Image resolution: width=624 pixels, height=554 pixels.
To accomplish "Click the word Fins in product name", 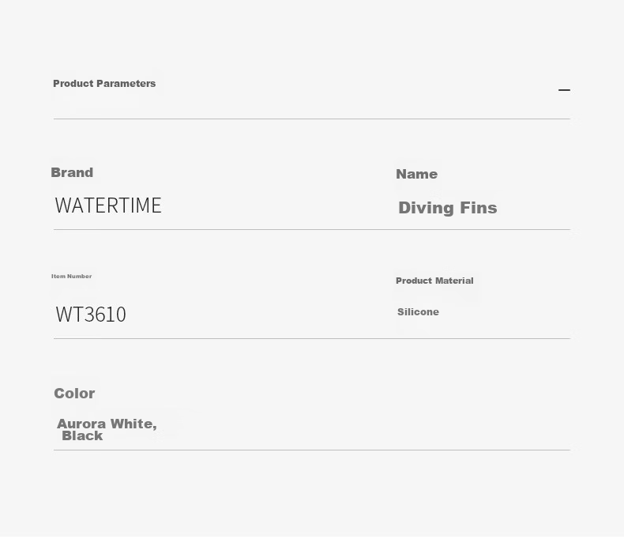I will (x=479, y=208).
